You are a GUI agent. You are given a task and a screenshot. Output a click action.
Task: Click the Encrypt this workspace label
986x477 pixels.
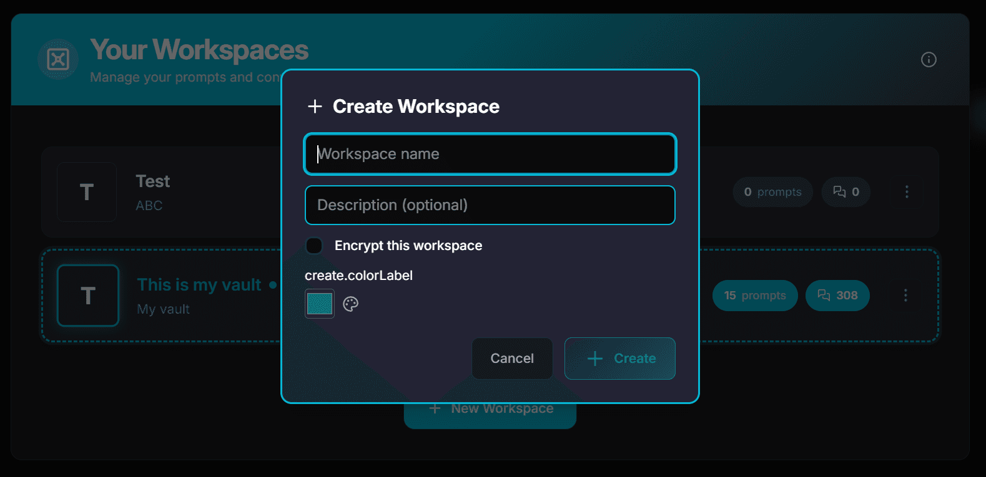coord(408,246)
